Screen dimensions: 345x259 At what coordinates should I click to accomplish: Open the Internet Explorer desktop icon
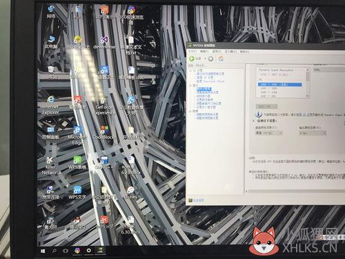[x=50, y=105]
